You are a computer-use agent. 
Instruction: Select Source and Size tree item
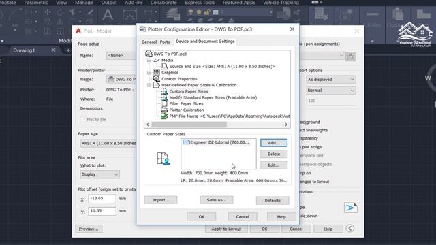[222, 67]
